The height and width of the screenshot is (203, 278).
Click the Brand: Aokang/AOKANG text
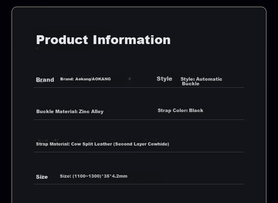[x=86, y=79]
